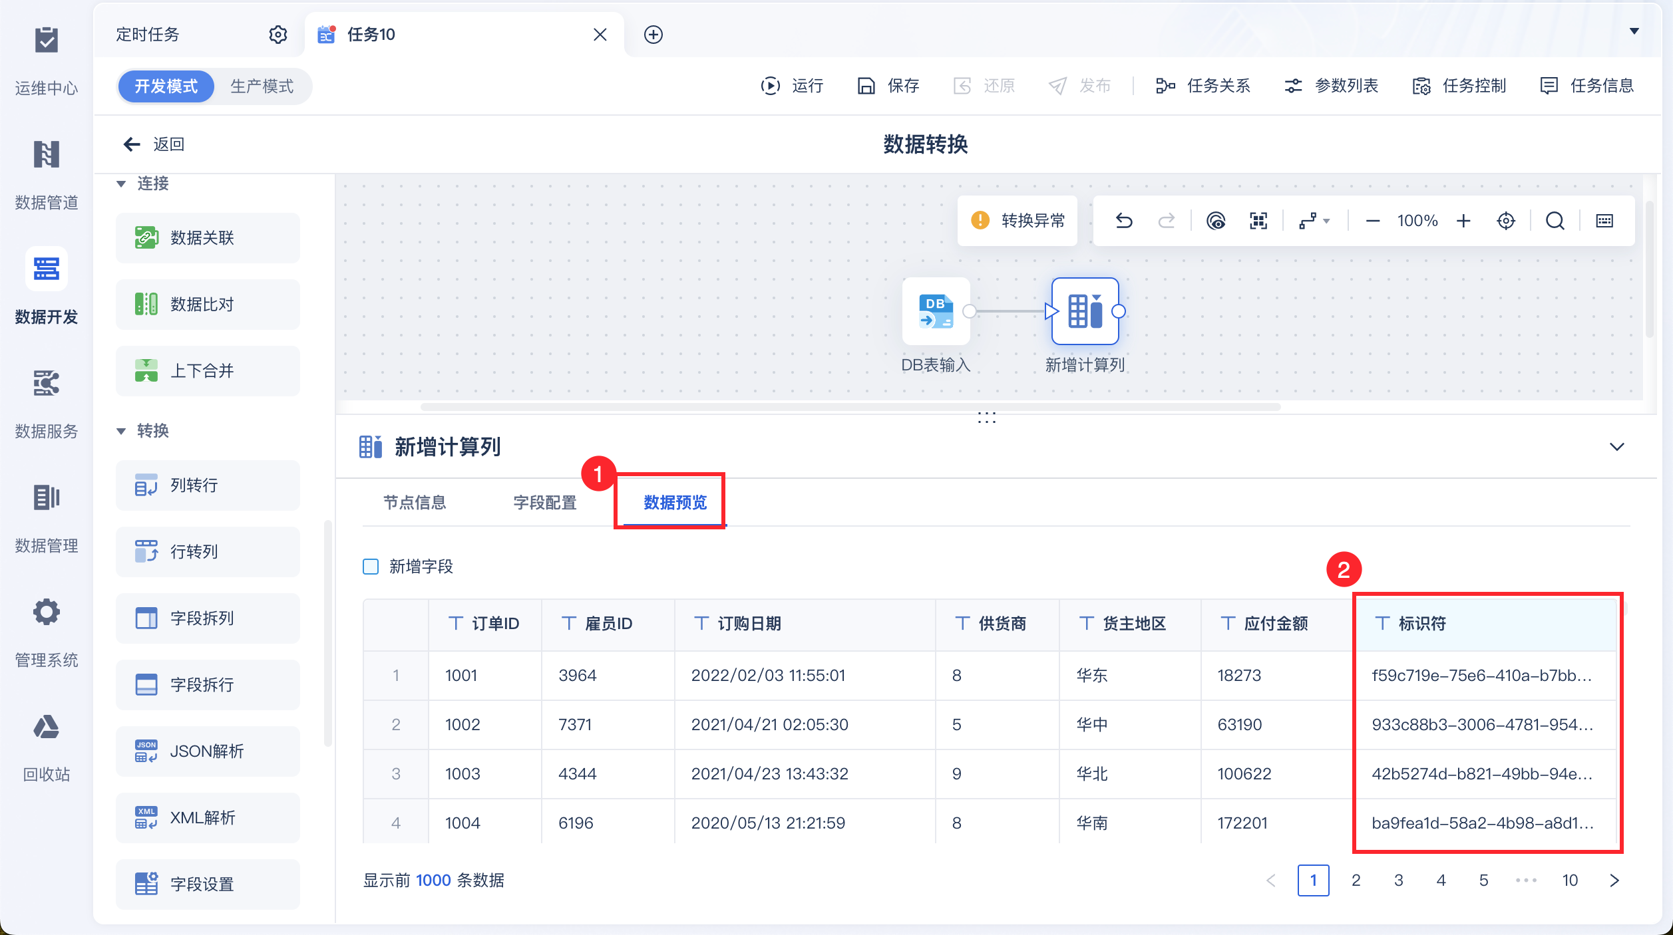Select the DB表输入 node icon

(x=936, y=311)
